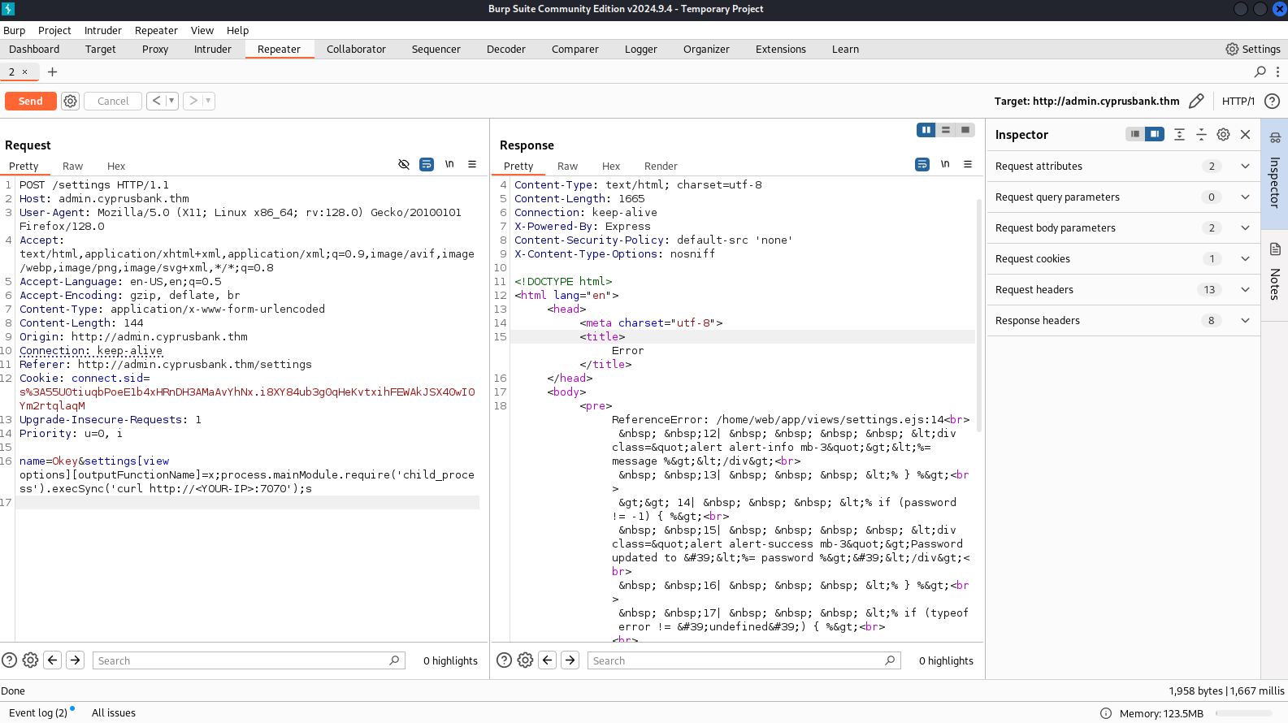
Task: Open Repeater help question mark icon
Action: click(1273, 101)
